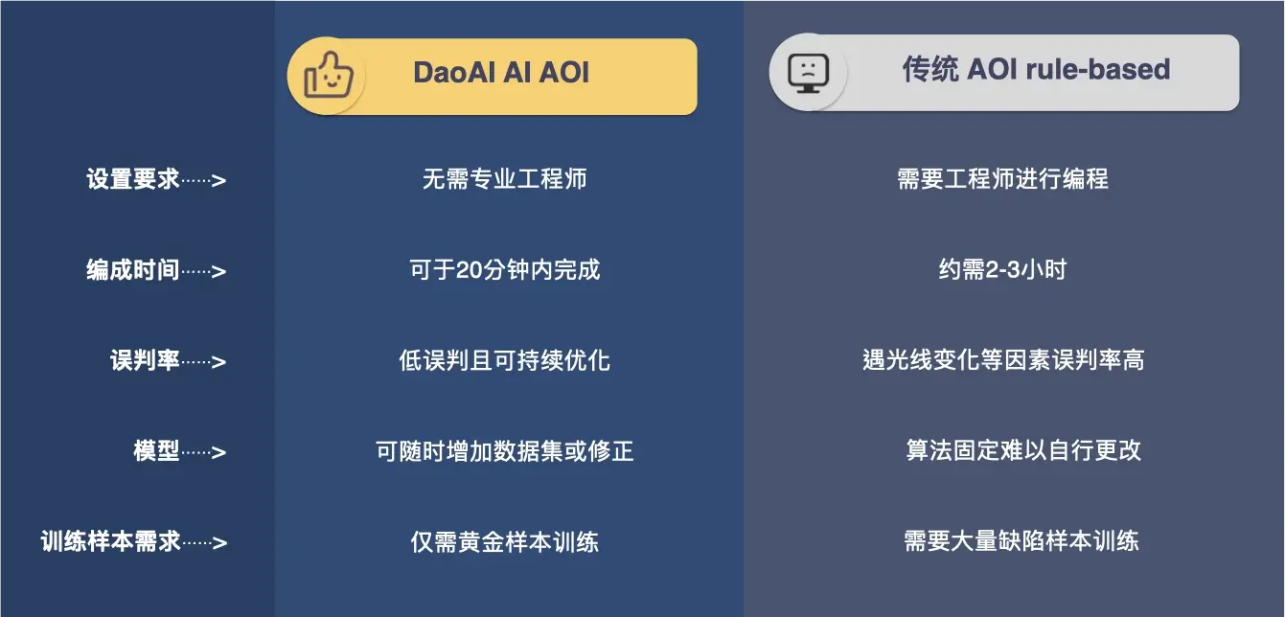Click the 模型 row label
Viewport: 1285px width, 617px height.
click(x=156, y=451)
